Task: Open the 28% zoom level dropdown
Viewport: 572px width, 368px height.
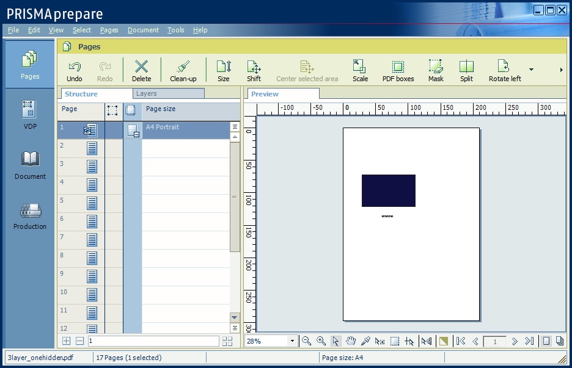Action: [292, 341]
